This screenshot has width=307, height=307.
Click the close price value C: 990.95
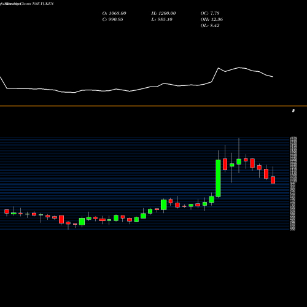coord(113,20)
